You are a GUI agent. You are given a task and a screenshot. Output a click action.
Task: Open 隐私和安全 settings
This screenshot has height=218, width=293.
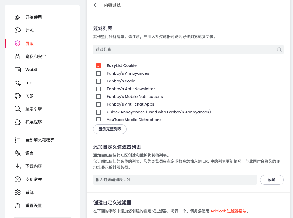pyautogui.click(x=36, y=57)
